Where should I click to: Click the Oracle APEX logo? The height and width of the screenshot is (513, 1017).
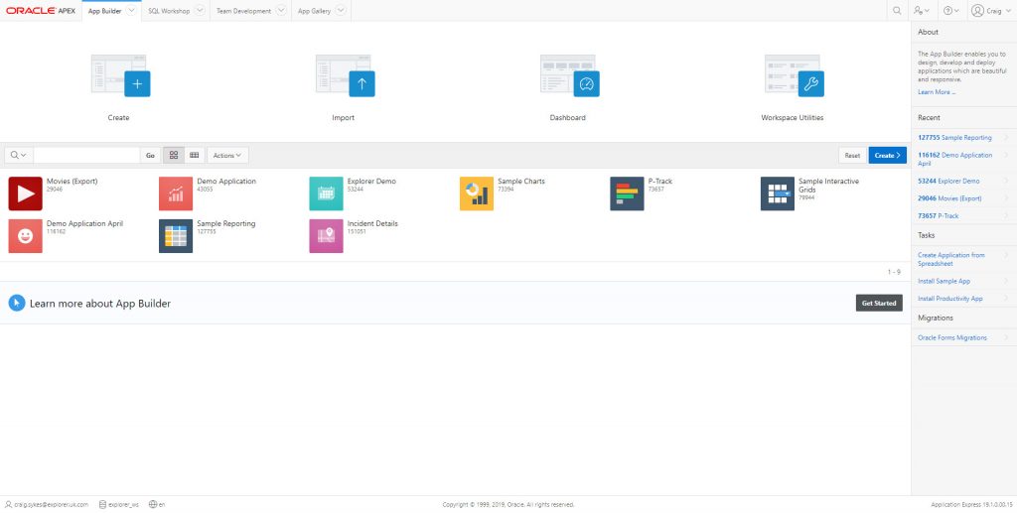point(41,11)
